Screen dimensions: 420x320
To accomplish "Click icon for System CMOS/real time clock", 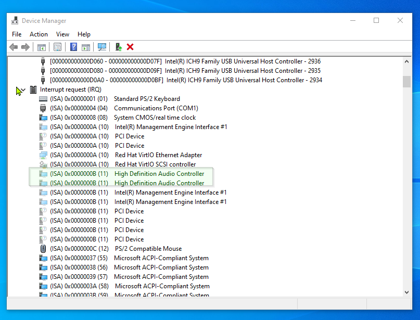I will click(x=43, y=118).
